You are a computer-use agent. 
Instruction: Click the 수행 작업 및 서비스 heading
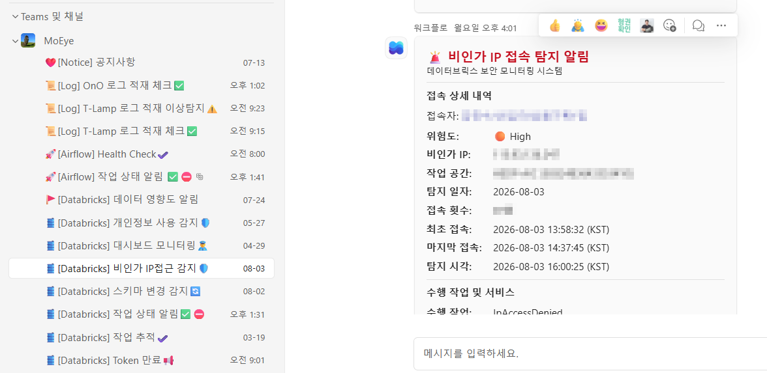471,292
